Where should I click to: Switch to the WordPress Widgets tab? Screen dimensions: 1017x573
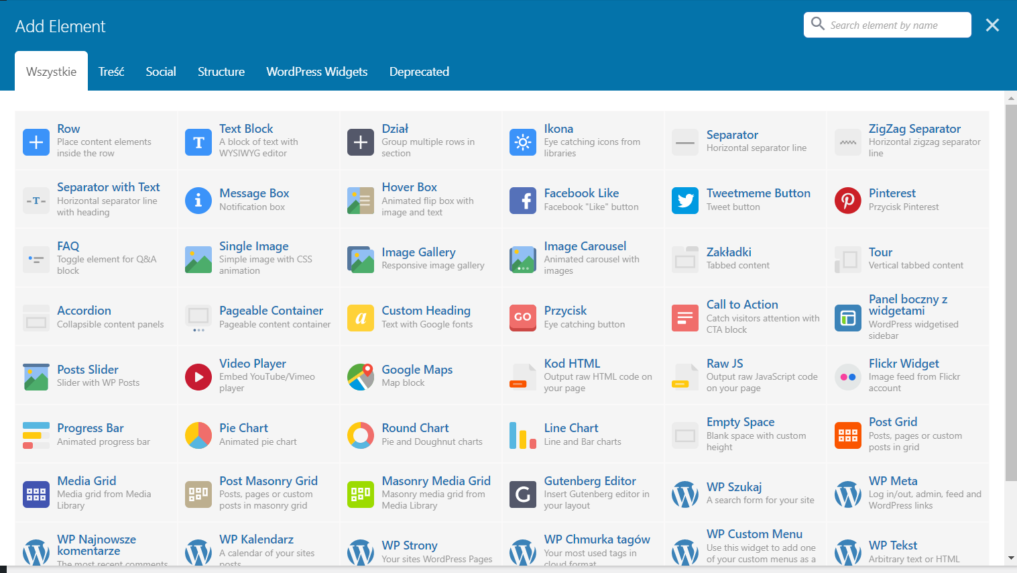pyautogui.click(x=316, y=72)
